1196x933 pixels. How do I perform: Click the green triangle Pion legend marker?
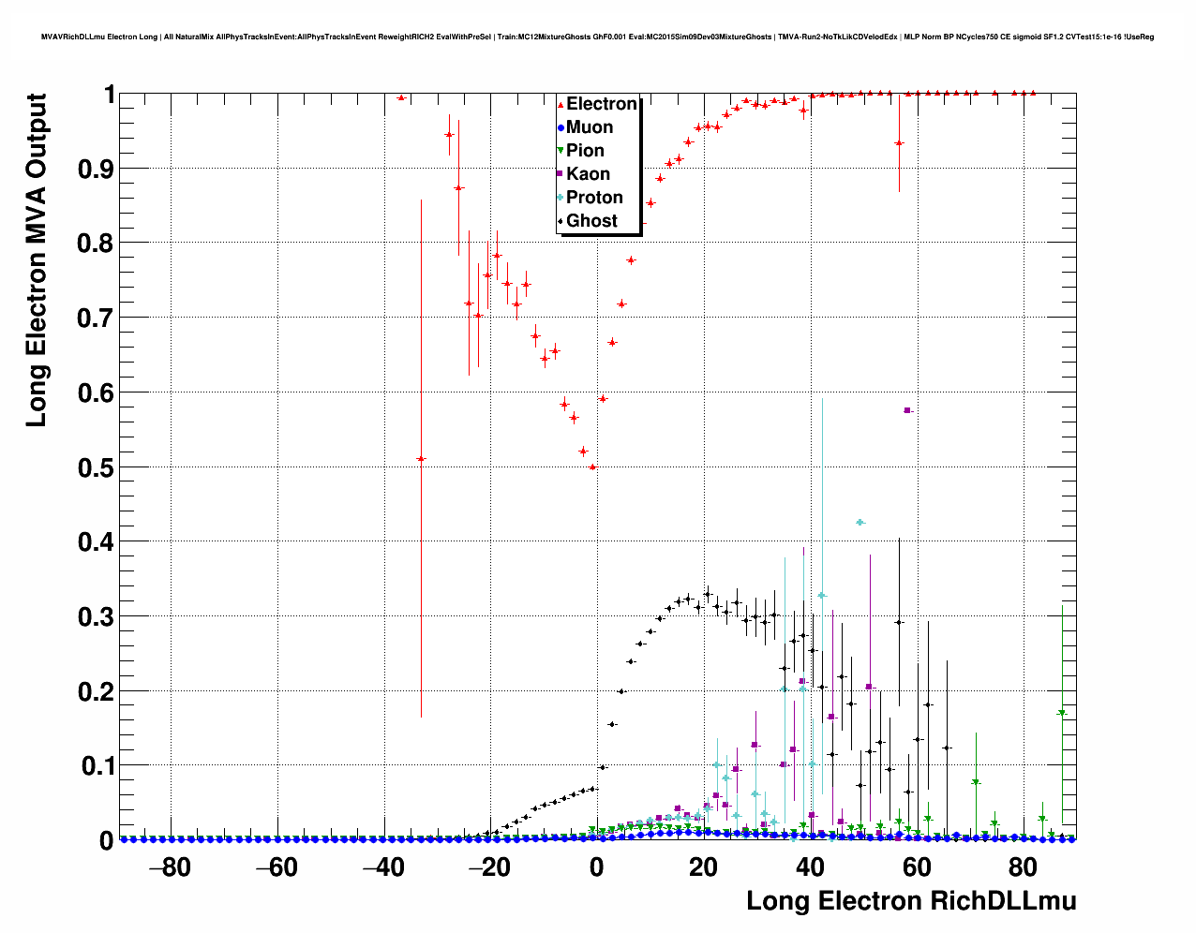(561, 151)
